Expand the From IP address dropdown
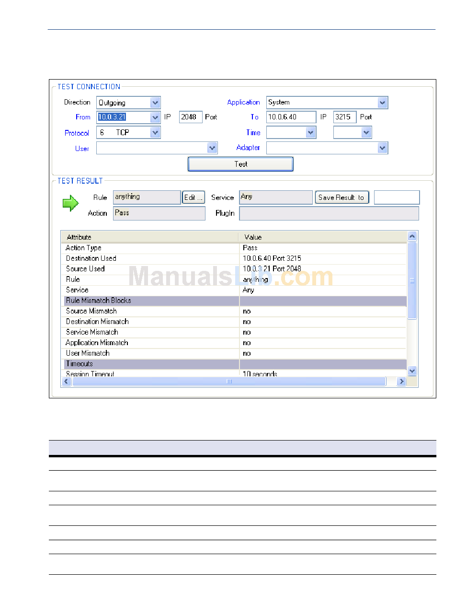455x604 pixels. 155,117
